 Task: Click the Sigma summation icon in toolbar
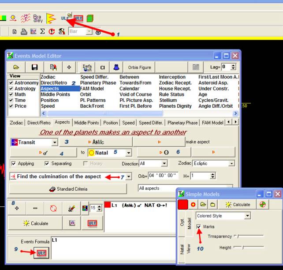tap(42, 32)
